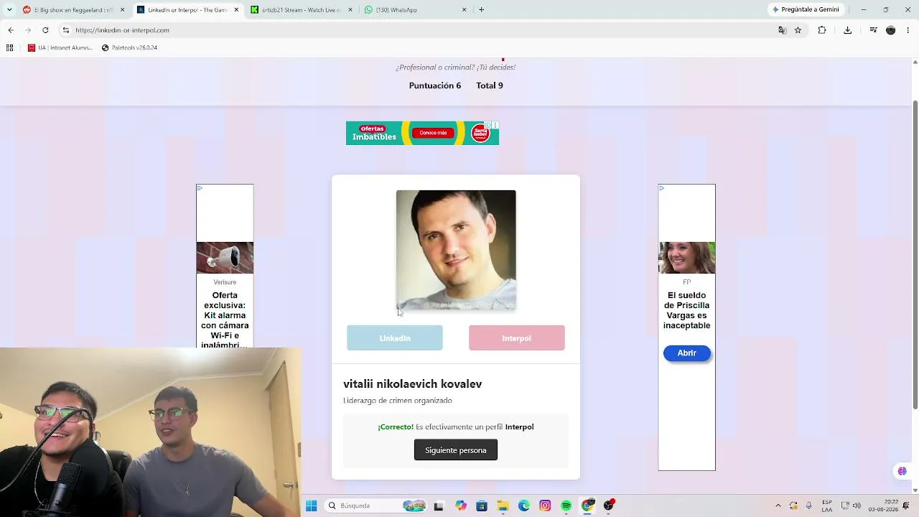Close the Reddit Big show tab

click(122, 10)
